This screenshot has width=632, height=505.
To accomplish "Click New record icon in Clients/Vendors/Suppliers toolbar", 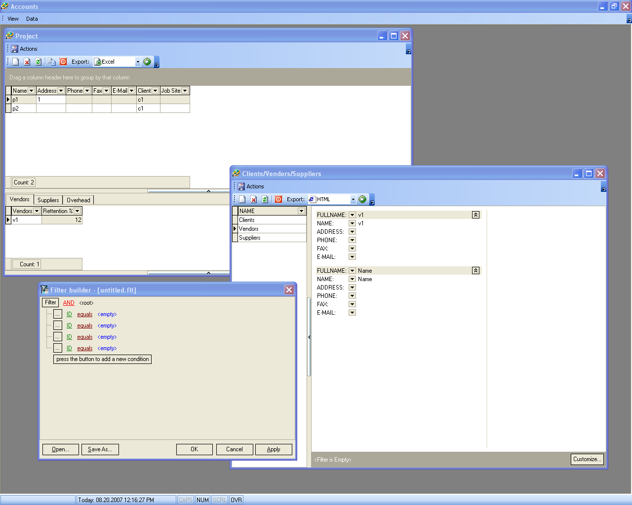I will pos(242,199).
